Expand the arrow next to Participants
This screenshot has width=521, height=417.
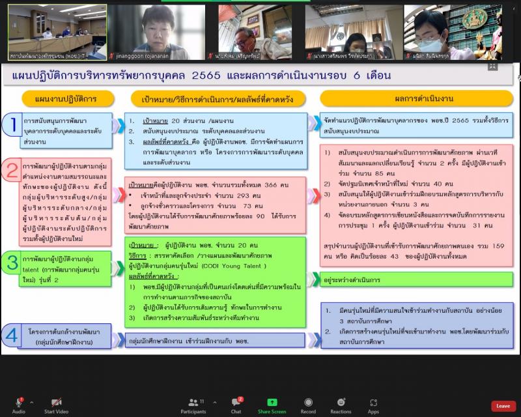[x=215, y=403]
